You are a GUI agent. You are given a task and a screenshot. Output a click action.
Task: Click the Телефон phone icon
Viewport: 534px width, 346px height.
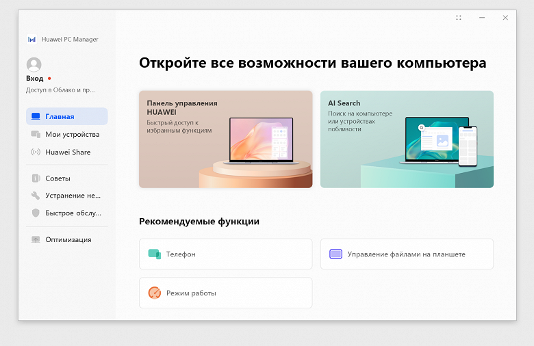[x=155, y=254]
